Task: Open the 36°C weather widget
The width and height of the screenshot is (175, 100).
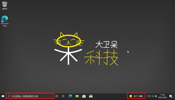Action: tap(136, 96)
